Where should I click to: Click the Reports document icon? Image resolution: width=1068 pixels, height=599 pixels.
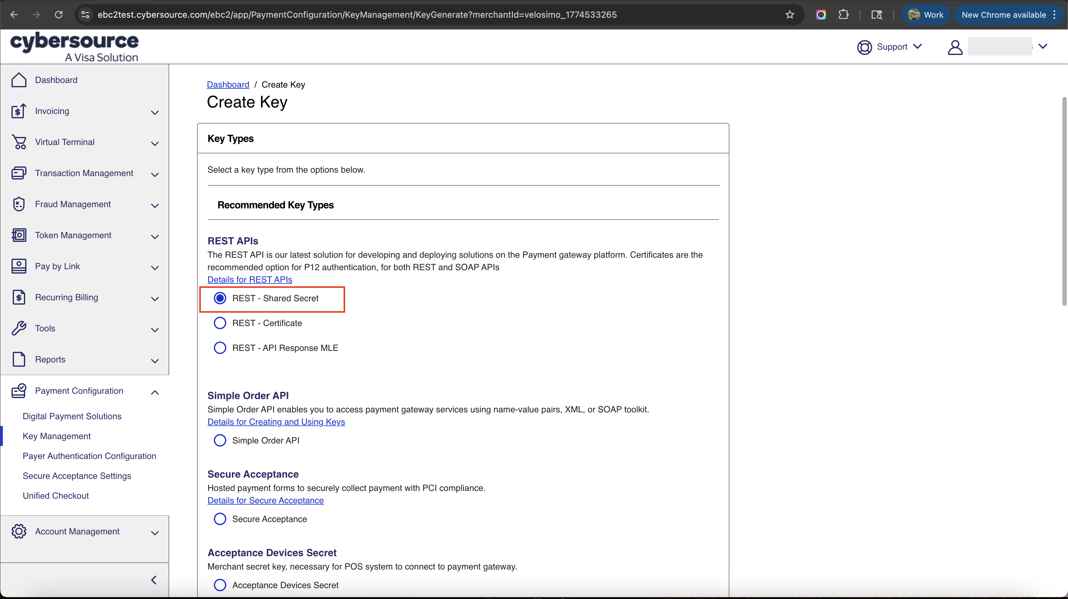coord(19,360)
